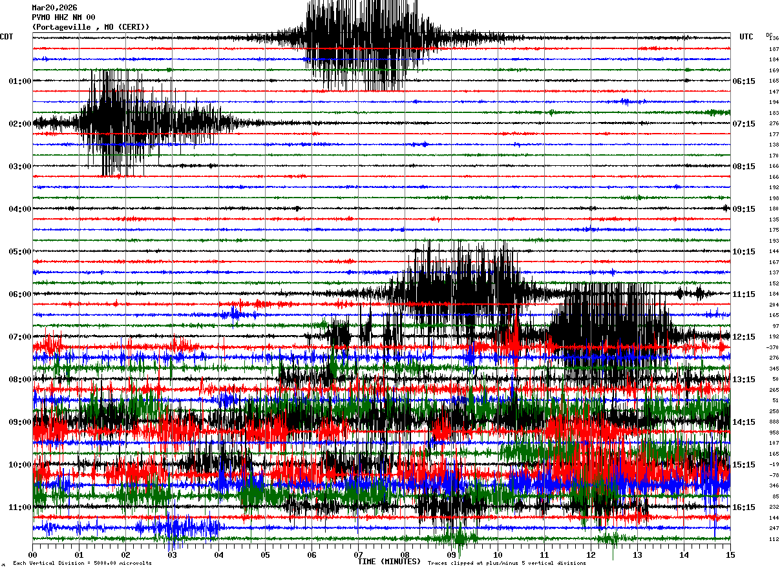Screen dimensions: 782x572
Task: Click minute axis tick label '00'
Action: (x=32, y=555)
